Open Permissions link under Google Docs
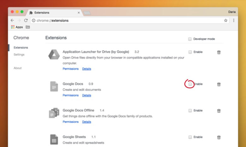Screen dimensions: 246x147 tap(71, 95)
